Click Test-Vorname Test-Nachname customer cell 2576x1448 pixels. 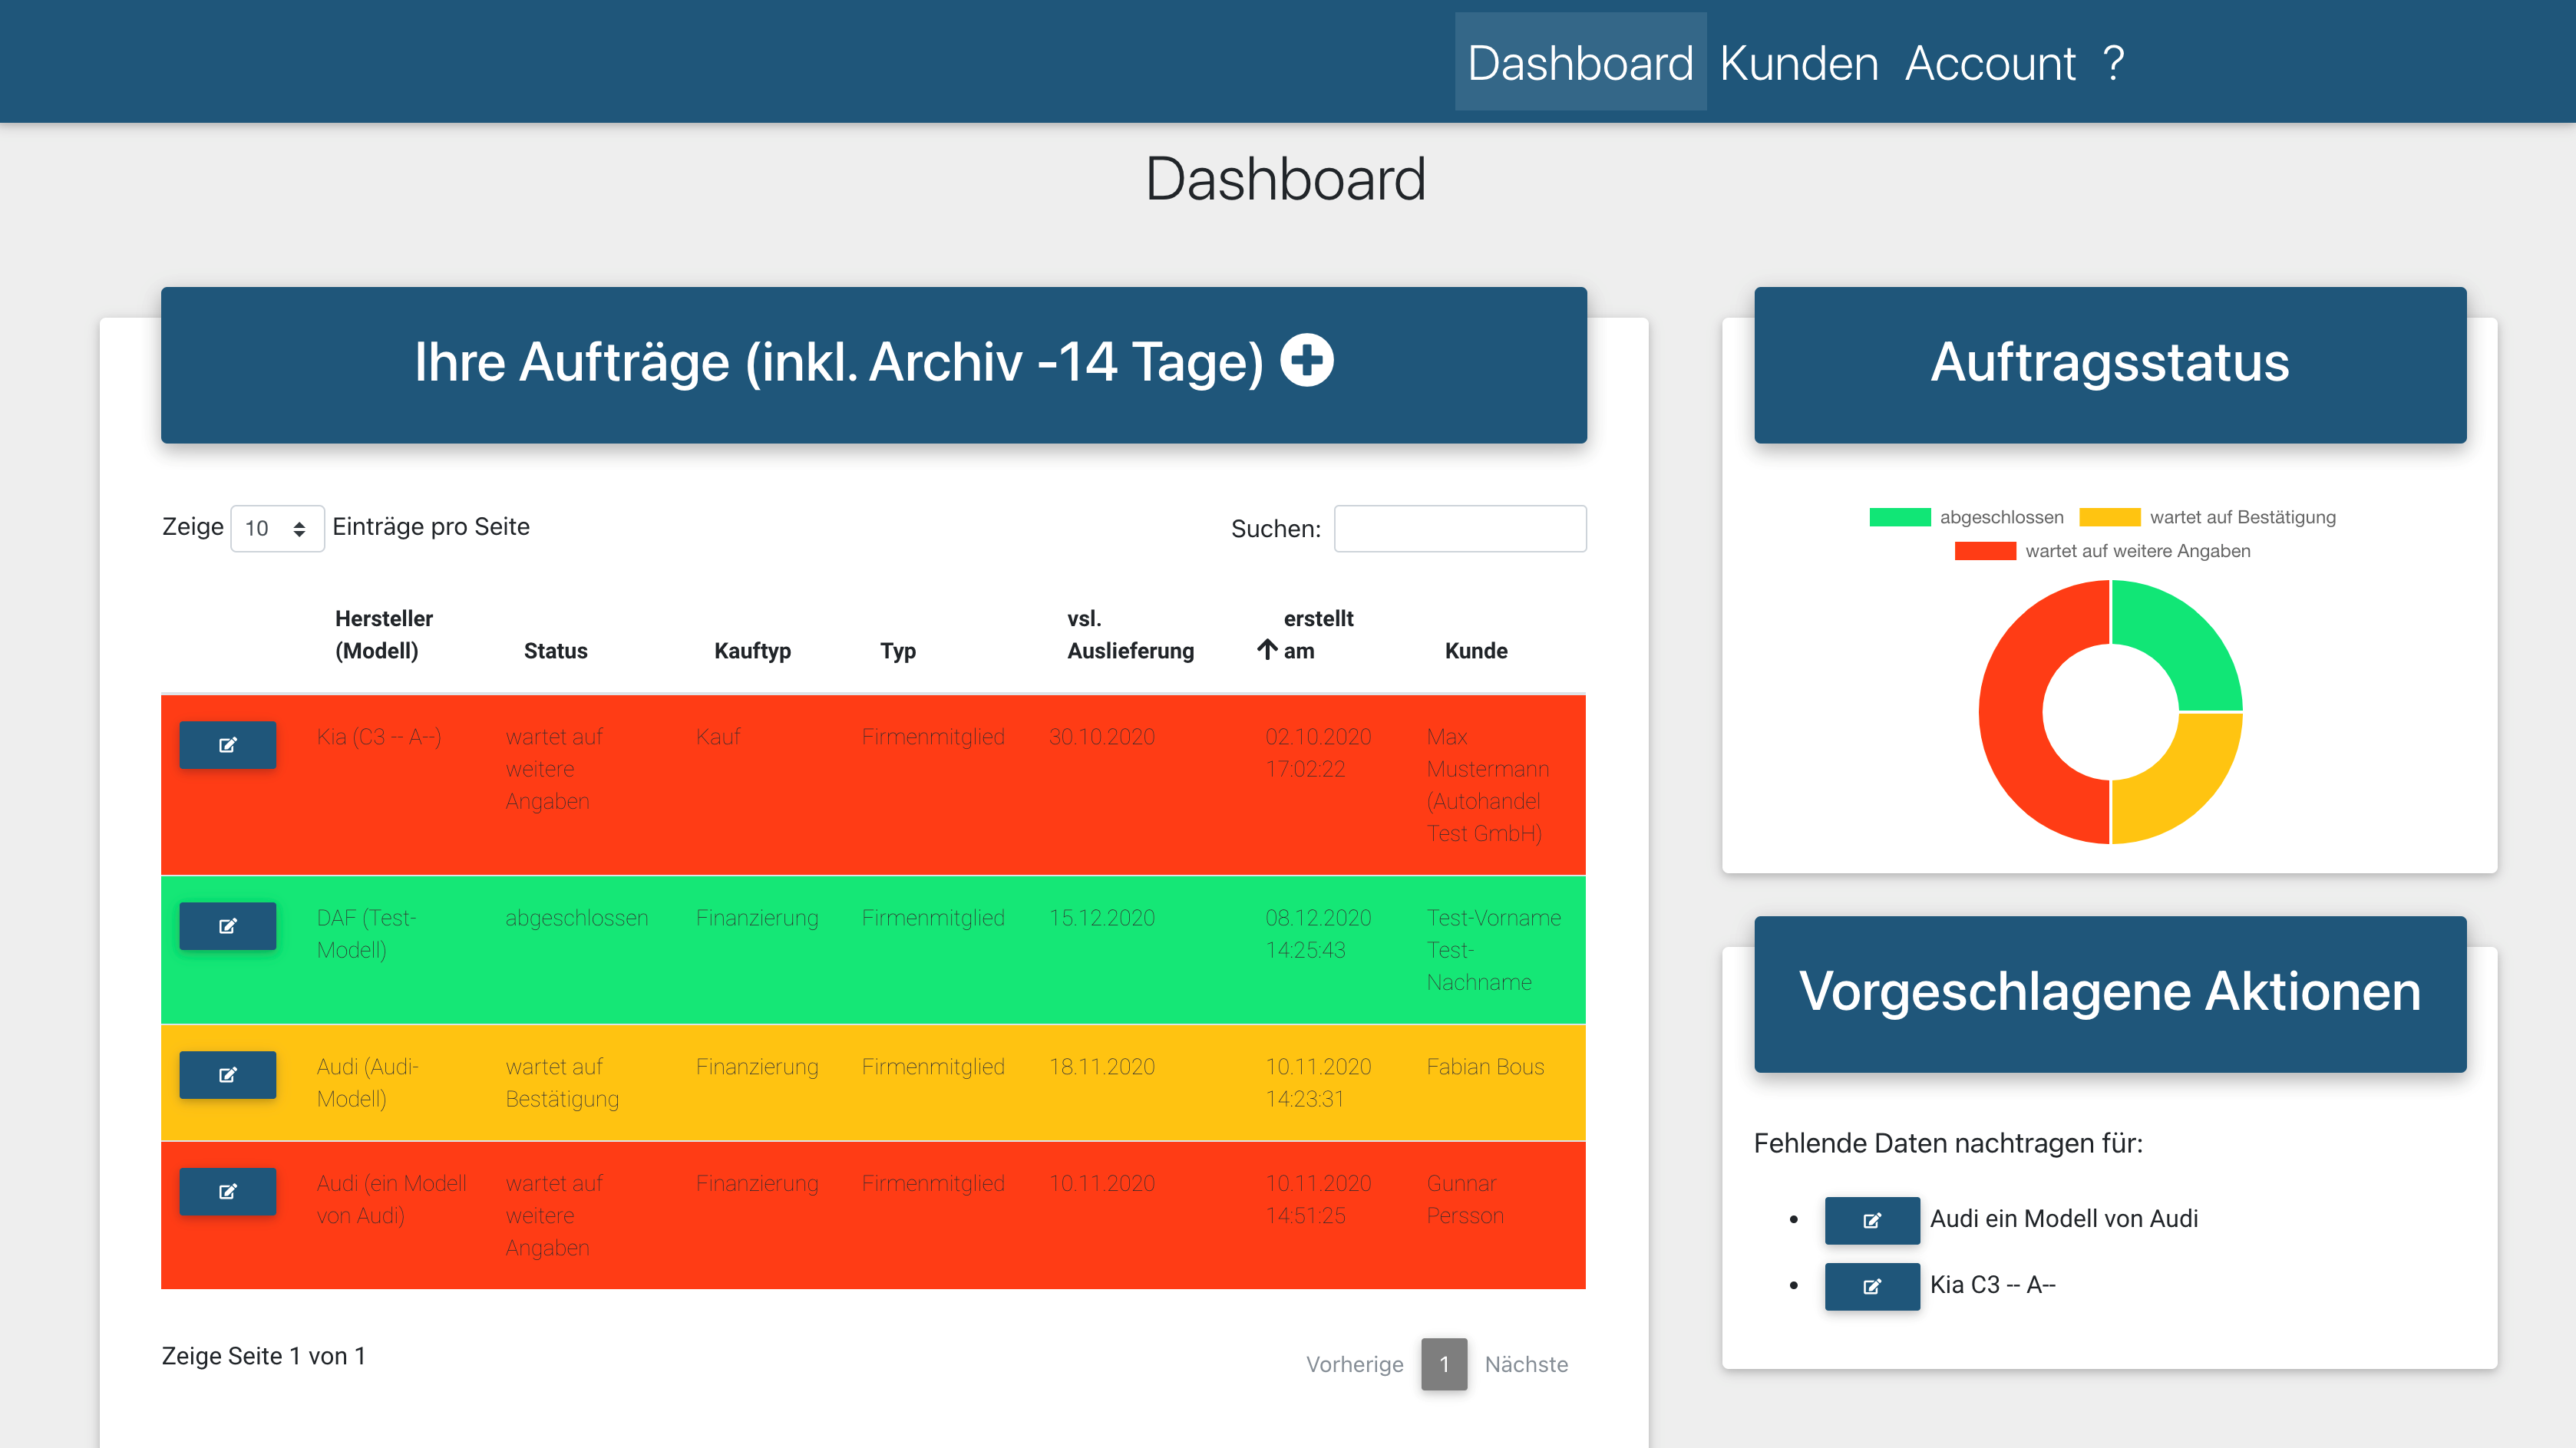click(x=1493, y=950)
